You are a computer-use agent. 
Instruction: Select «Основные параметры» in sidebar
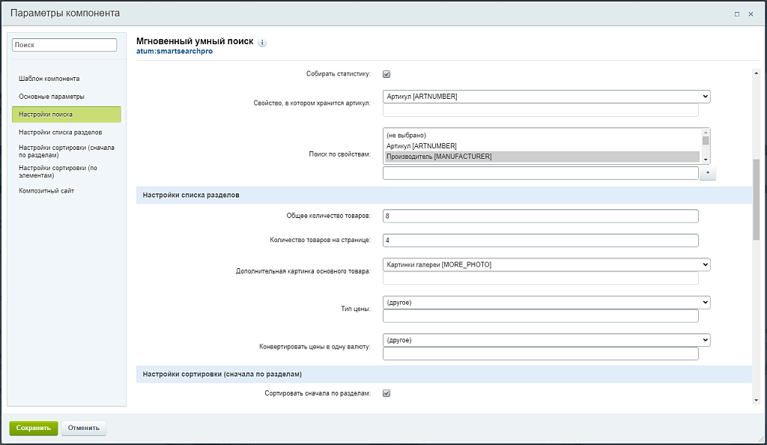coord(52,97)
